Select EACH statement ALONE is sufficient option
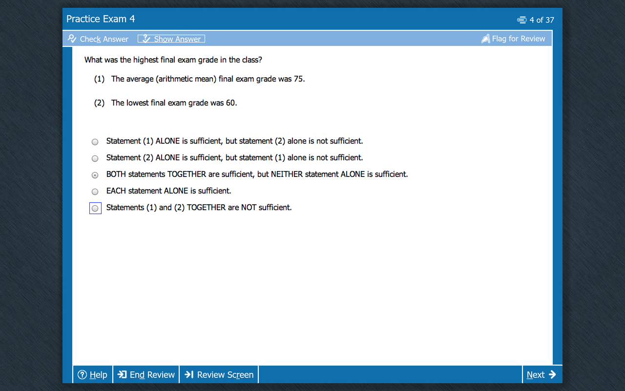The height and width of the screenshot is (391, 625). [95, 192]
